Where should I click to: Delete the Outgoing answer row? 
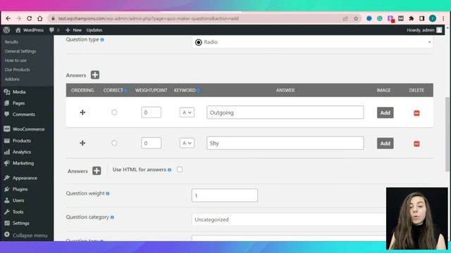point(416,113)
